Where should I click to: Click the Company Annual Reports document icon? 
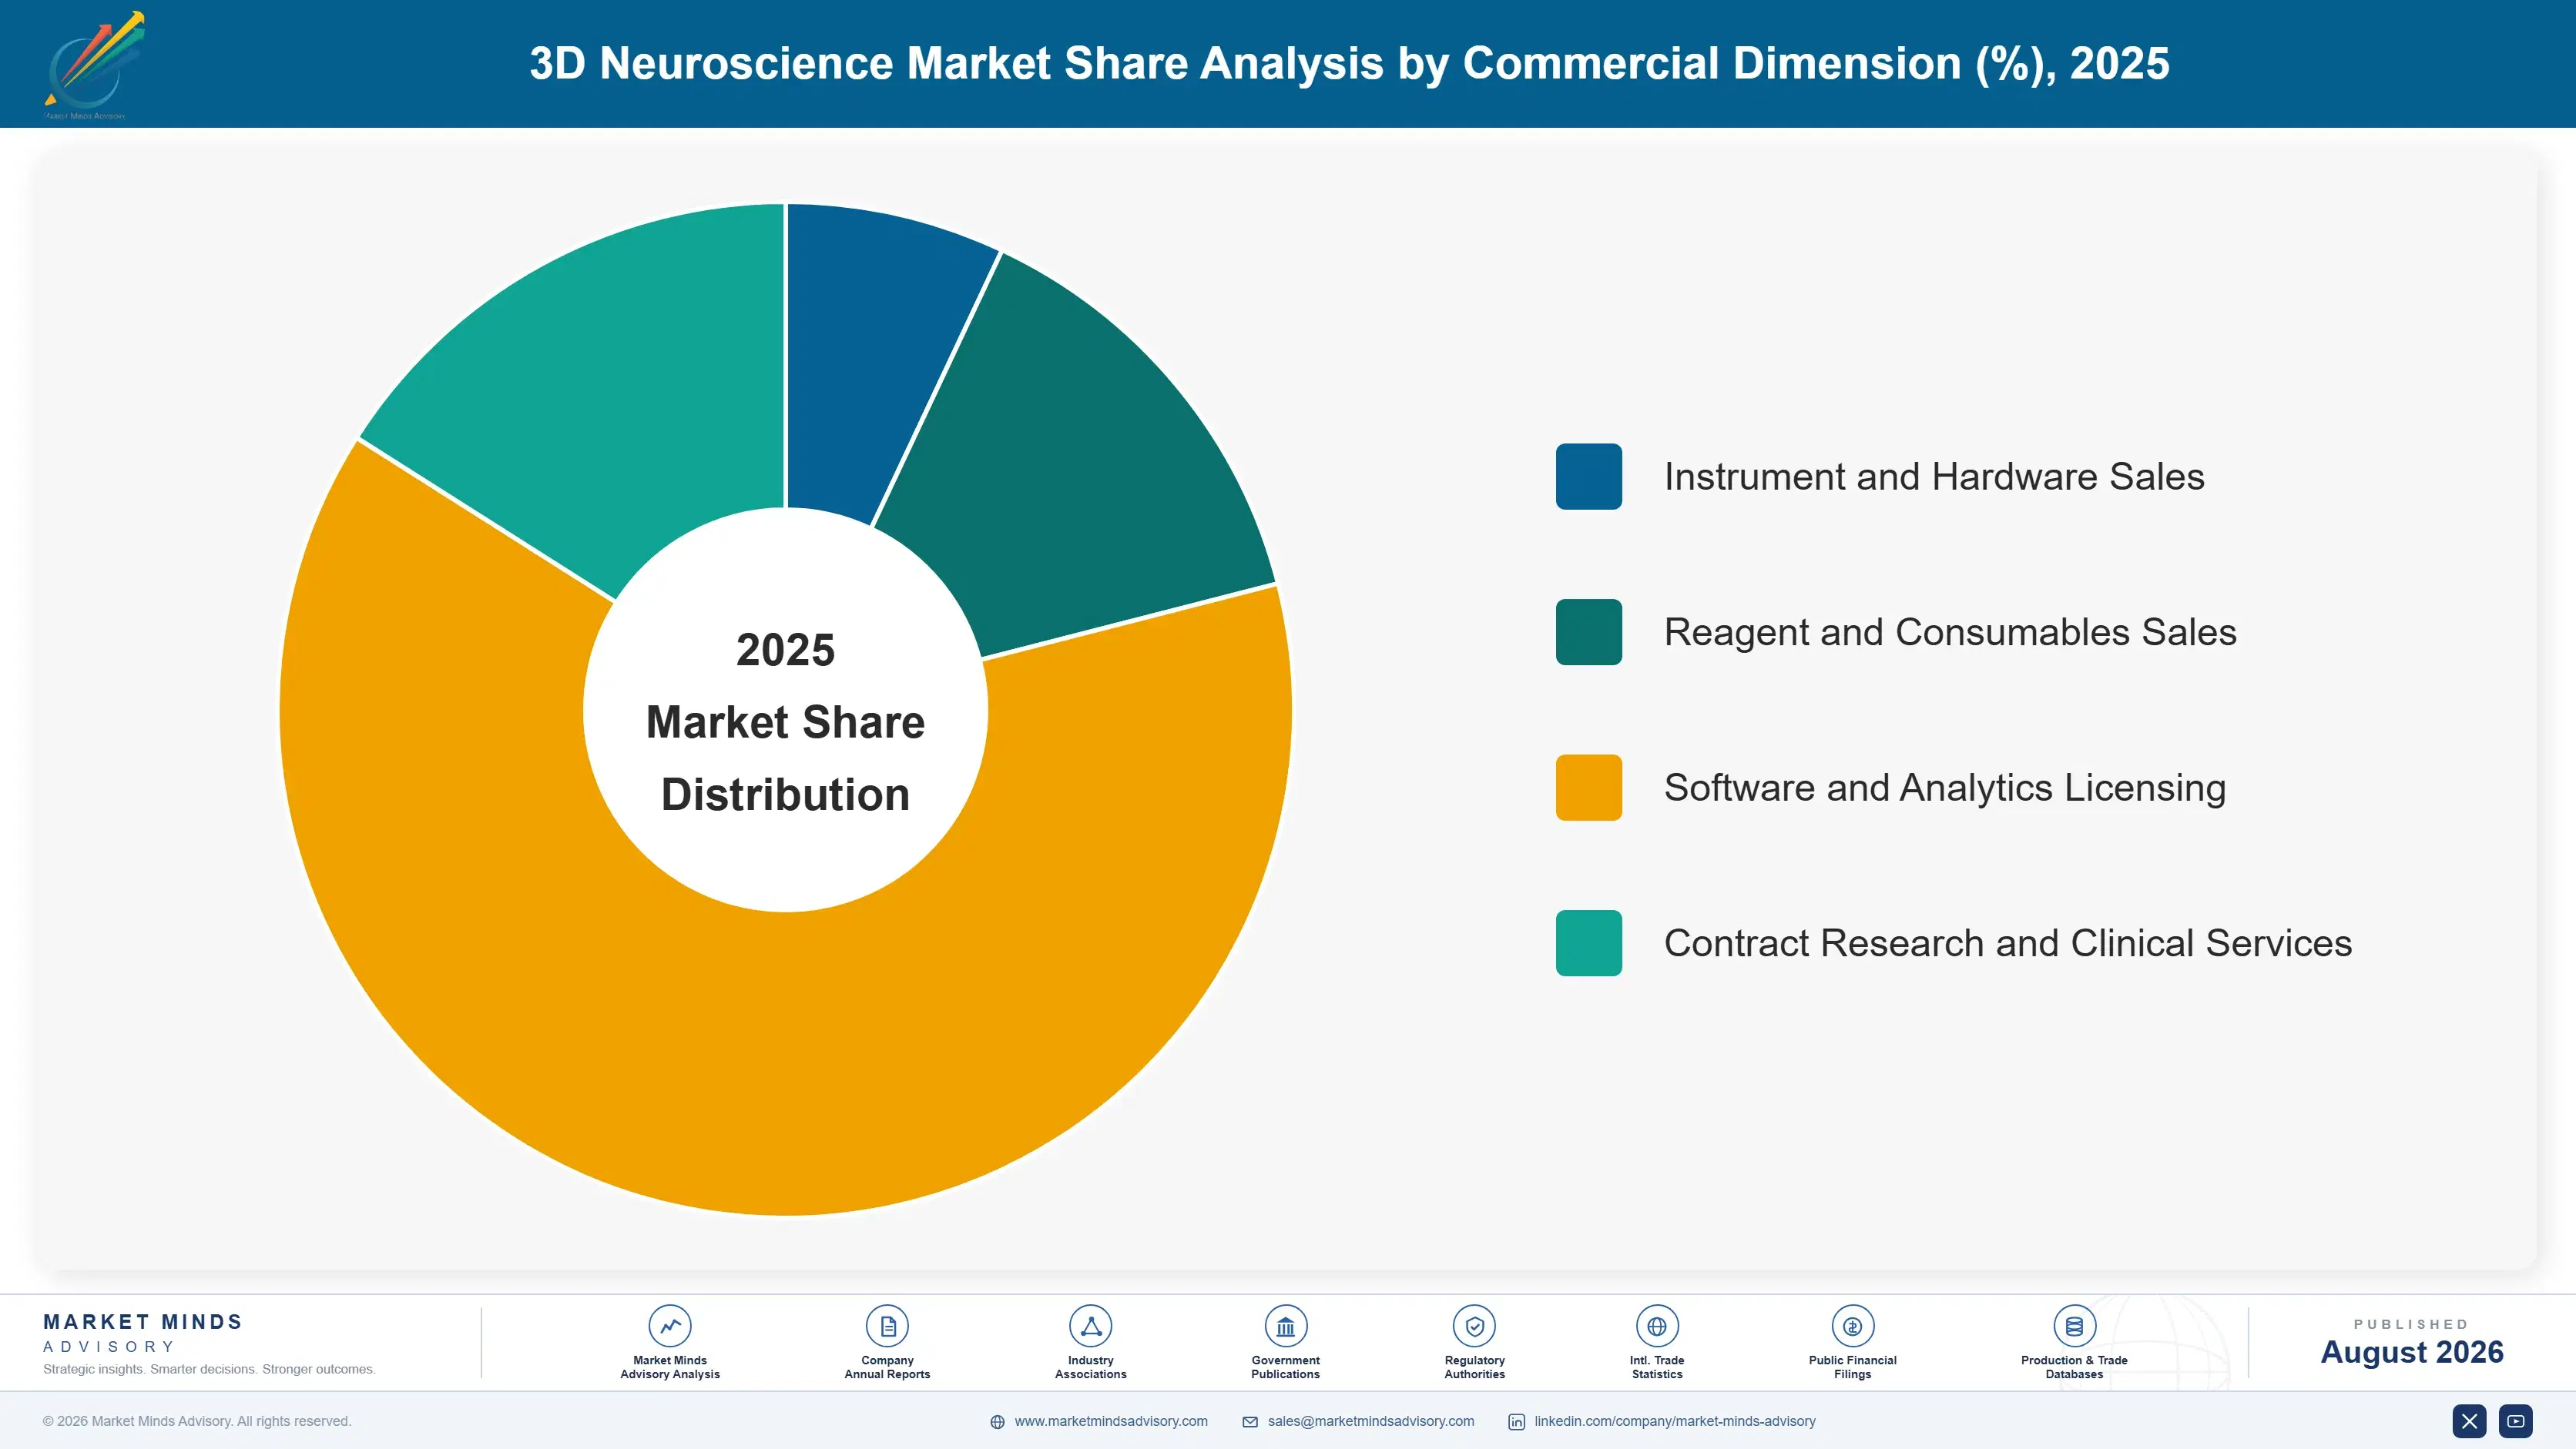887,1326
